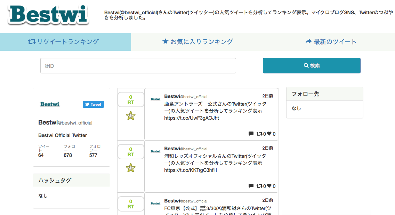Click the @ID search input field
Viewport: 395px width, 215px height.
pos(138,65)
